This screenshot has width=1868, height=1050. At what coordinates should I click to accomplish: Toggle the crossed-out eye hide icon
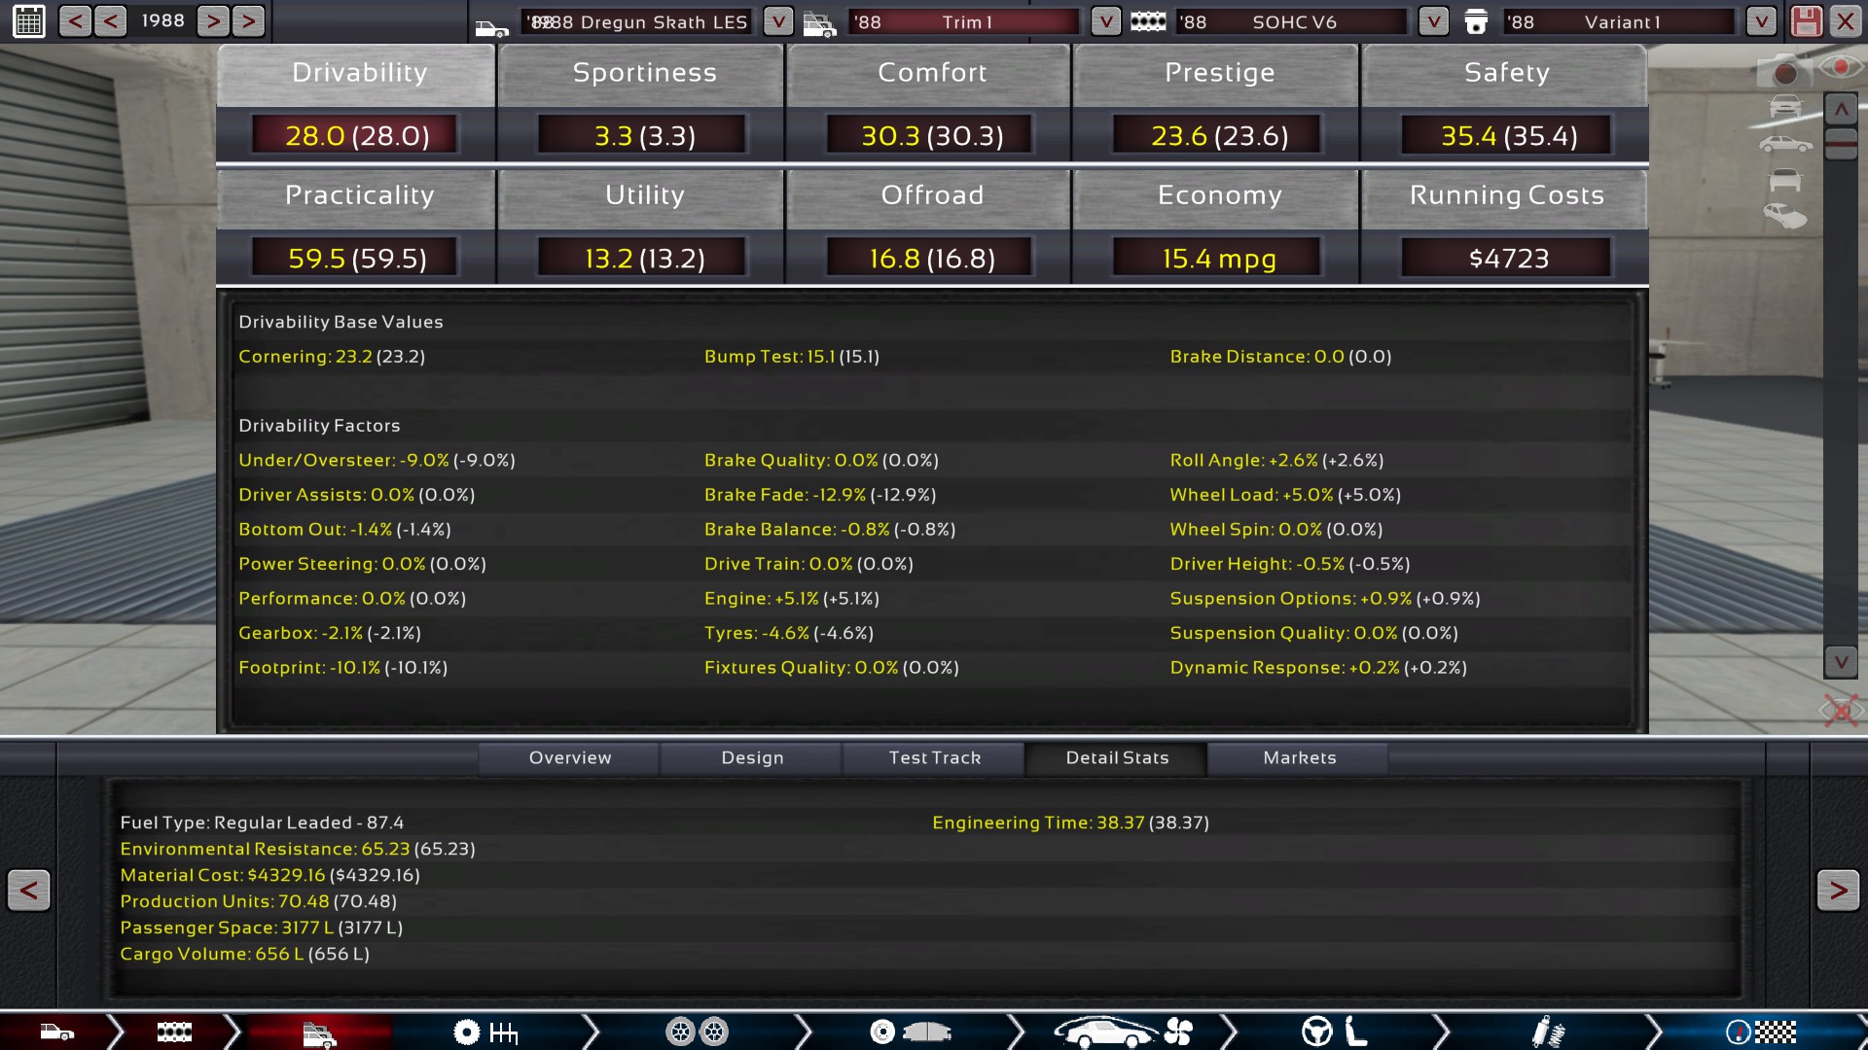1841,711
